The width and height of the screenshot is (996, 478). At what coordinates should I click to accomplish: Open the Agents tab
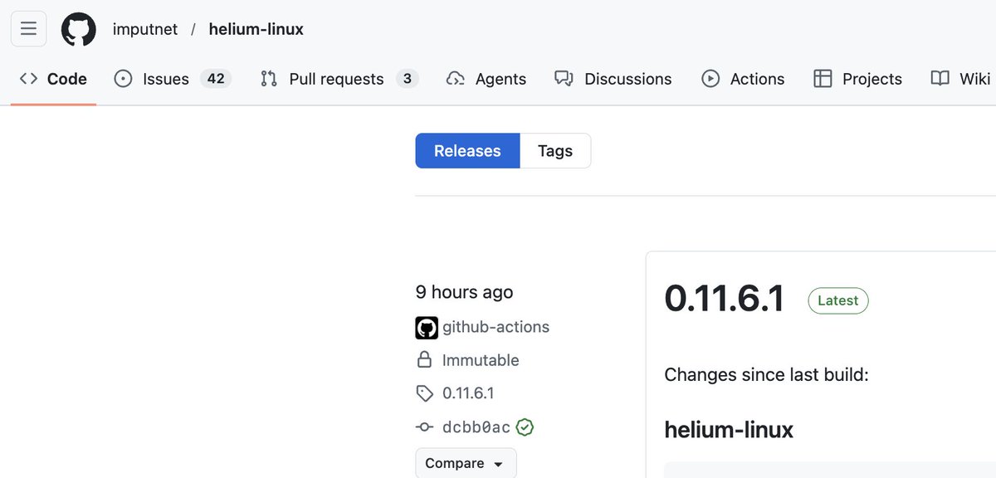(x=486, y=79)
